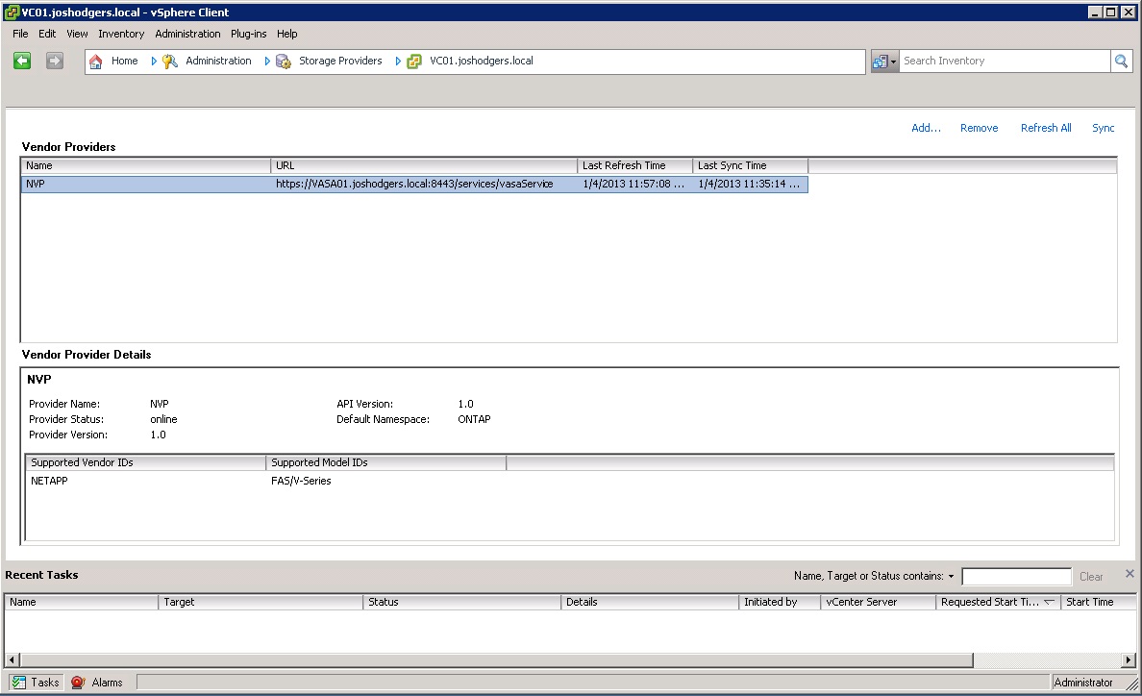Open the Name, Target or Status filter dropdown
The width and height of the screenshot is (1142, 696).
(951, 577)
